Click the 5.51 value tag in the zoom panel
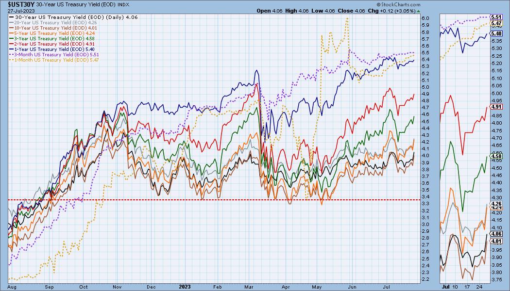This screenshot has height=291, width=510. [497, 17]
